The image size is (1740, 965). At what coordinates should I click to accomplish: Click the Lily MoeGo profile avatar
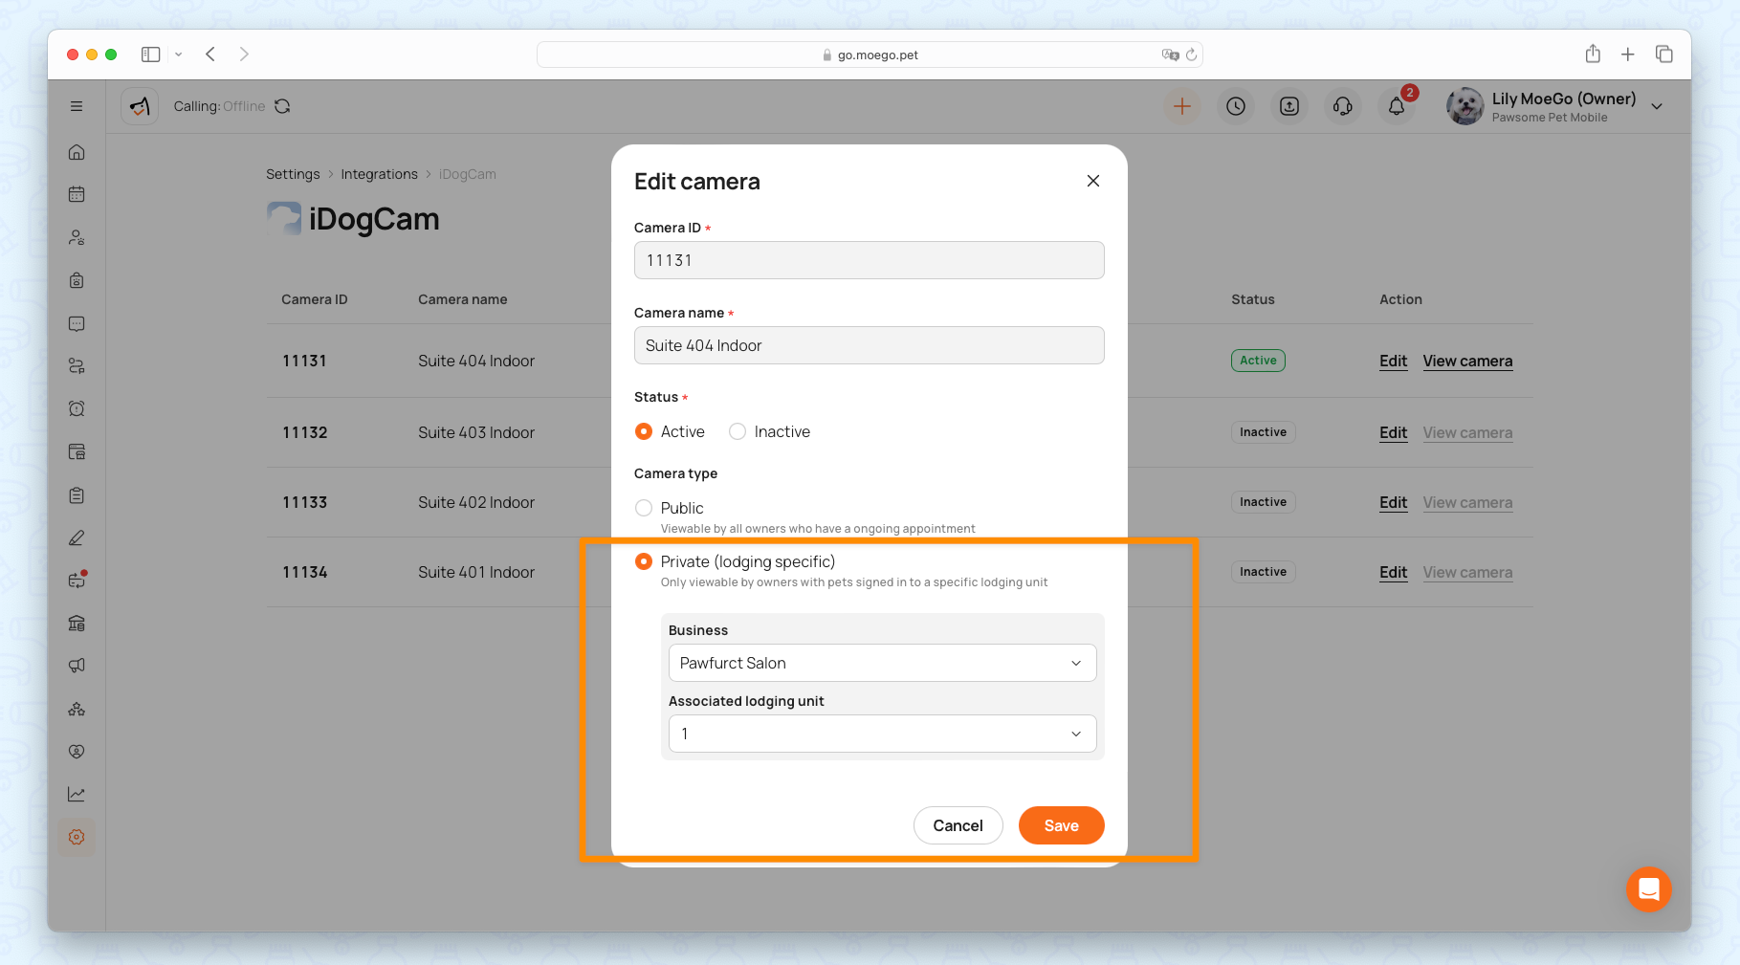click(1465, 106)
